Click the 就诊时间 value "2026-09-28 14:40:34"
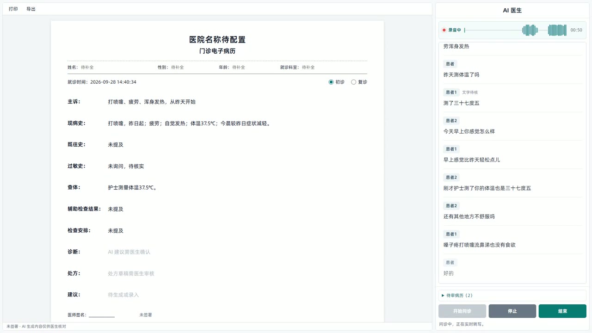 [x=113, y=82]
